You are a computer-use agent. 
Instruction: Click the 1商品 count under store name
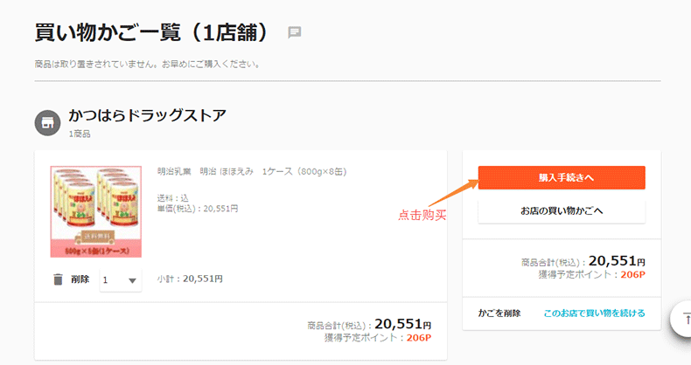click(80, 134)
